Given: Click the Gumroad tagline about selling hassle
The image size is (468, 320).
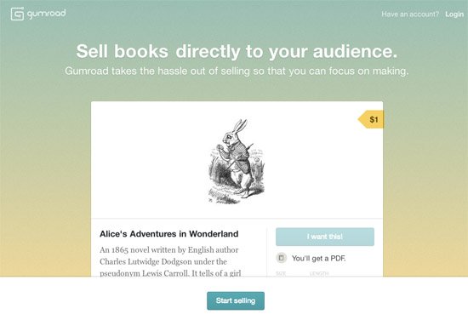Looking at the screenshot, I should [x=237, y=71].
